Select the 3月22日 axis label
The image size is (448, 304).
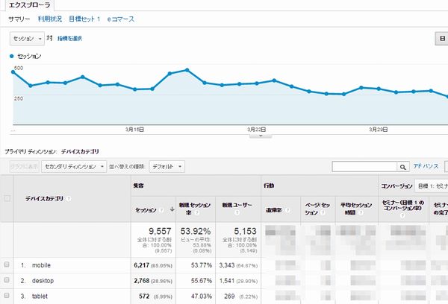point(257,130)
